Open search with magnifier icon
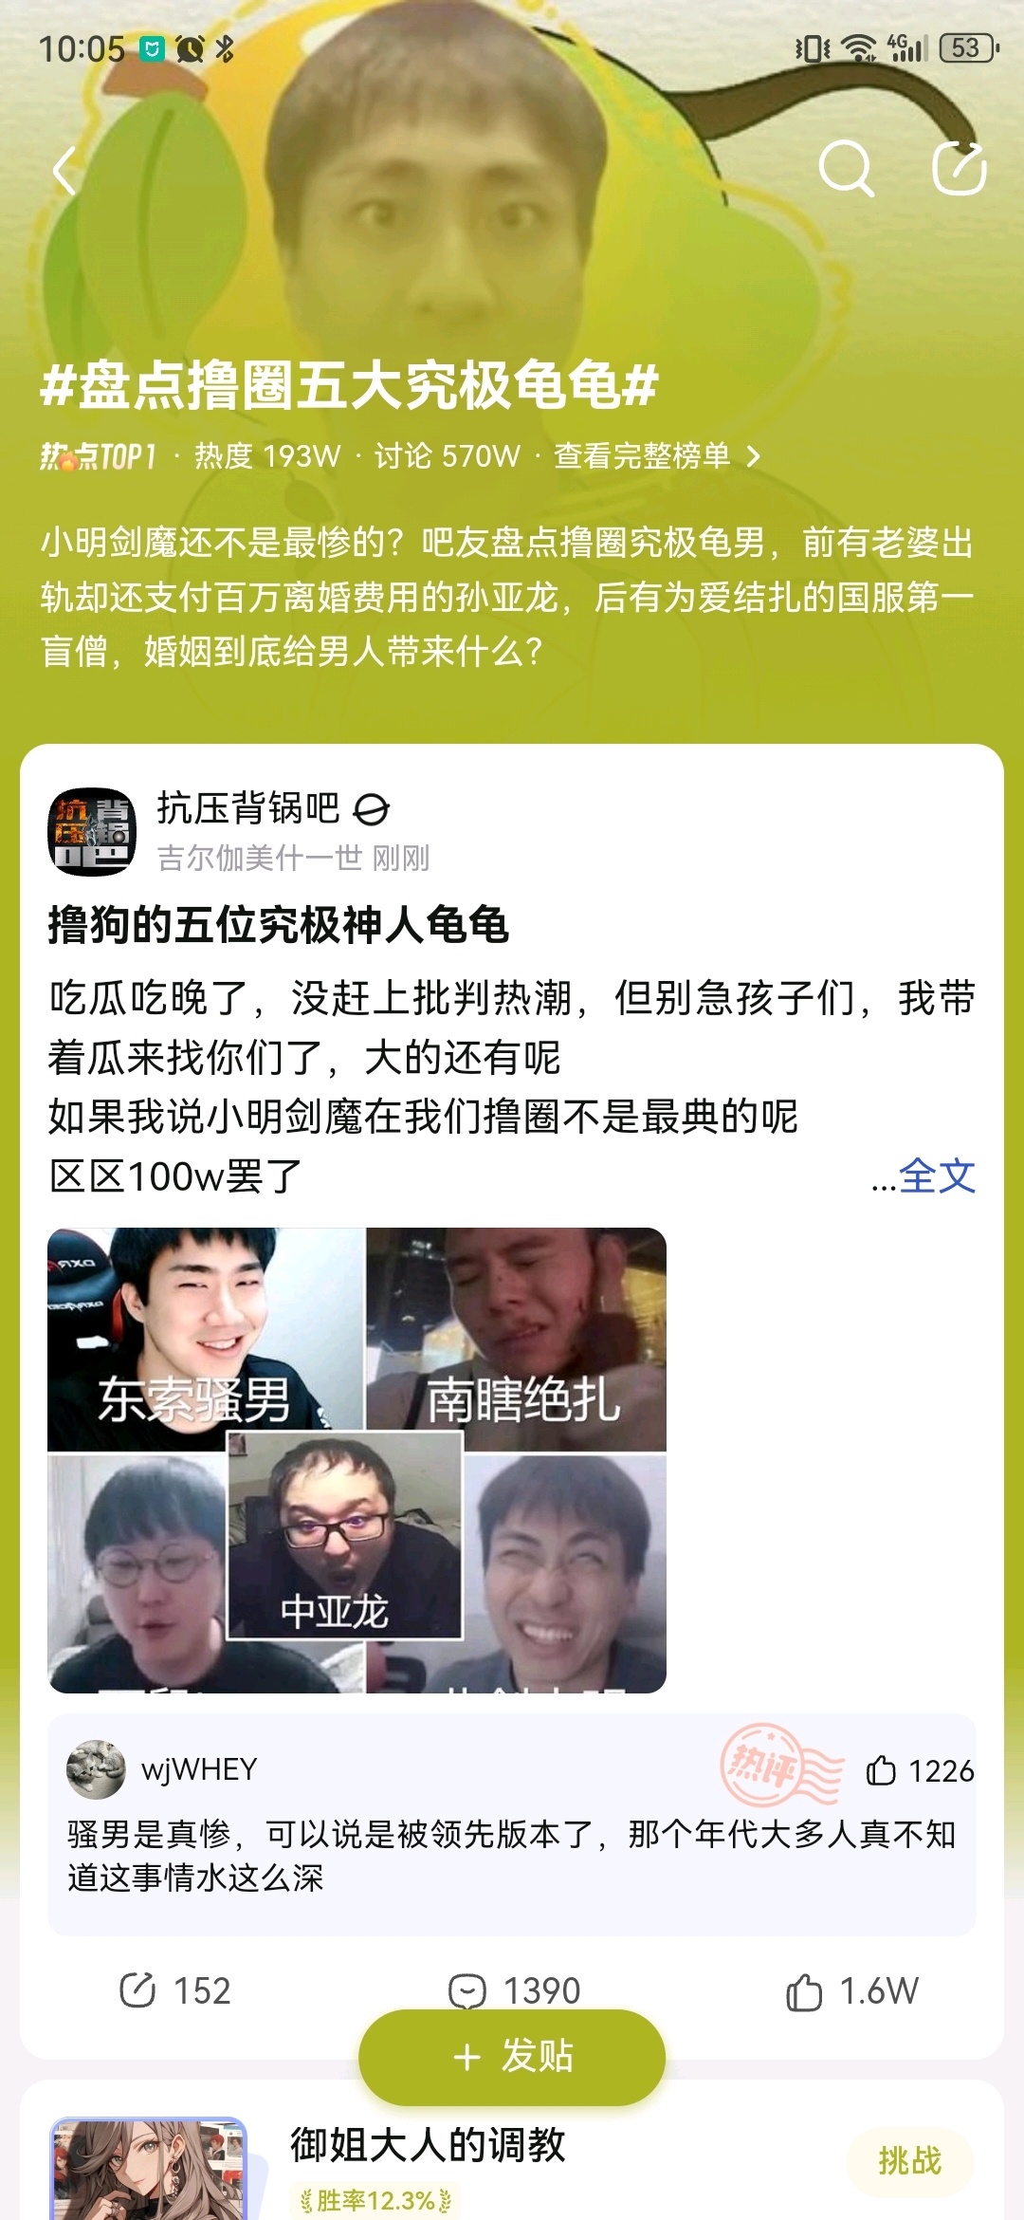Screen dimensions: 1024x2220 (846, 169)
